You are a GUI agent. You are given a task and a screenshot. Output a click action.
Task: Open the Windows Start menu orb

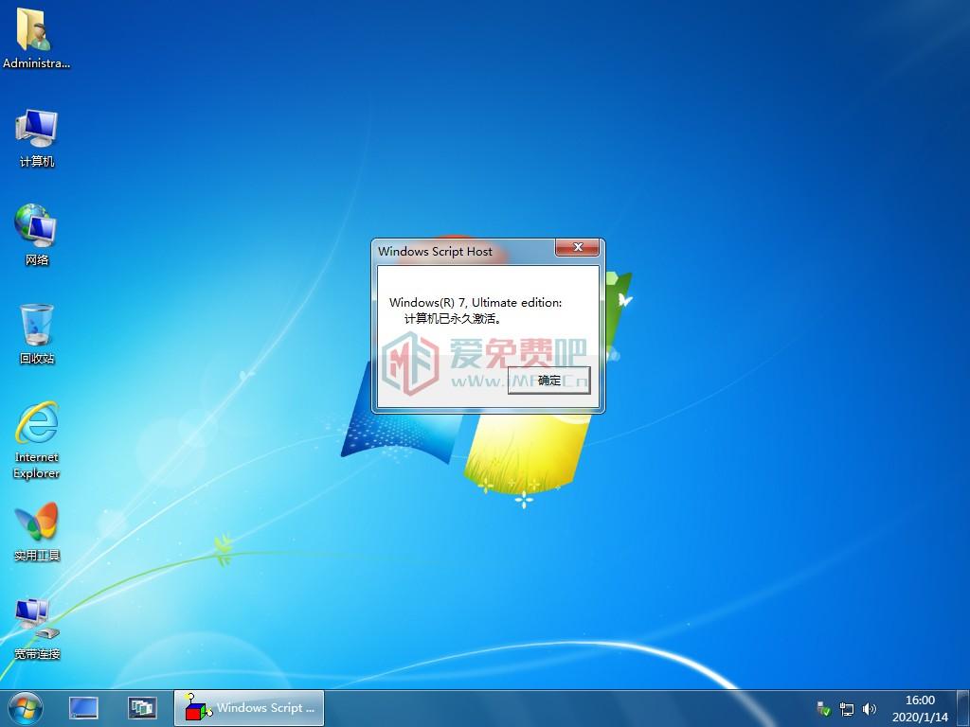pos(26,708)
